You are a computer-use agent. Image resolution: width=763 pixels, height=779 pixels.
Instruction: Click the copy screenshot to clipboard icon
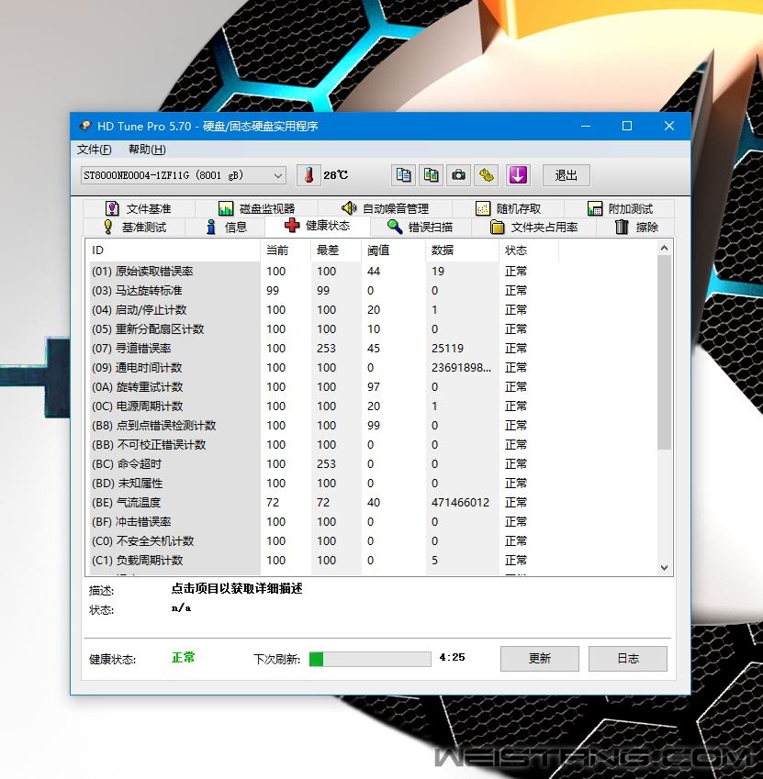[x=431, y=175]
